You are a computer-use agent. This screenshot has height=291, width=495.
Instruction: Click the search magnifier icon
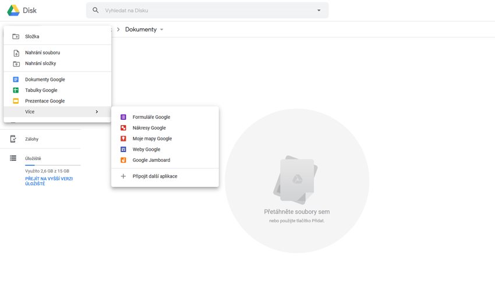[96, 10]
